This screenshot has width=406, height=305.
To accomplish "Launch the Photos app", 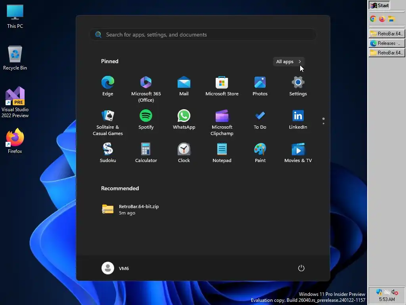I will (x=260, y=86).
